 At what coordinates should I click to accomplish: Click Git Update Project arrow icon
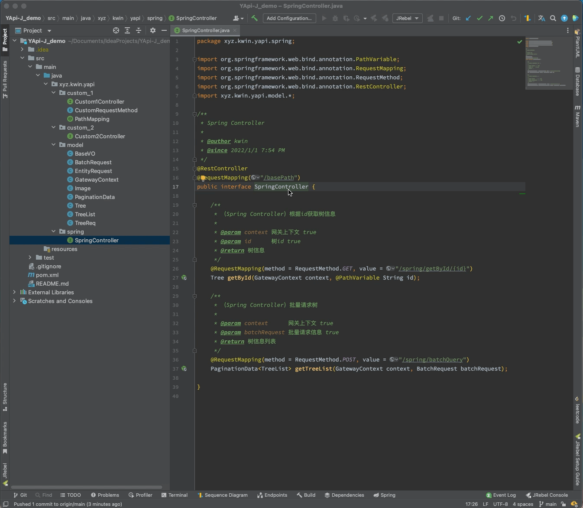(x=468, y=18)
